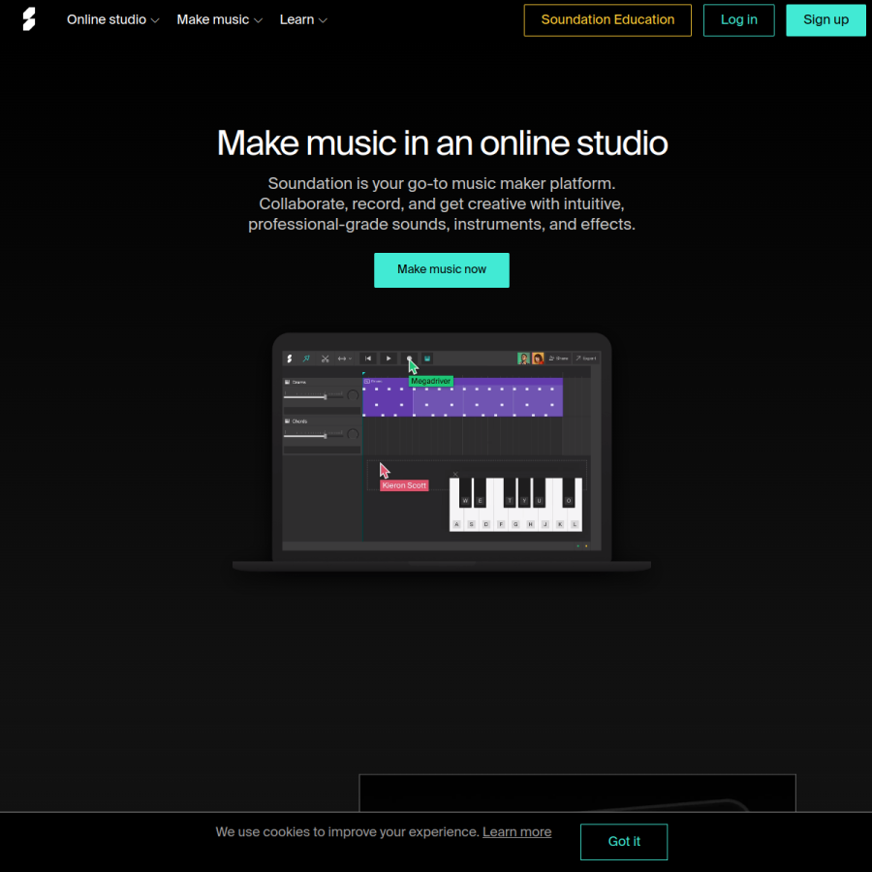Expand the Make music menu

(219, 19)
